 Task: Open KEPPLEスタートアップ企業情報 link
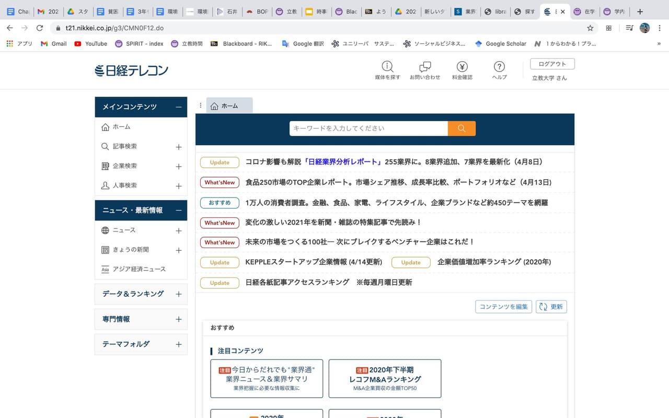pos(314,262)
